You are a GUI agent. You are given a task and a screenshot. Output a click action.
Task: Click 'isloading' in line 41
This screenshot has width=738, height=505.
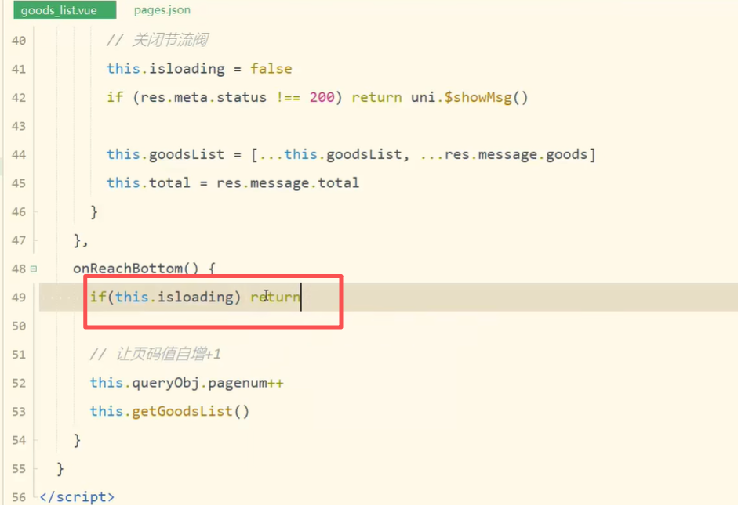coord(187,69)
